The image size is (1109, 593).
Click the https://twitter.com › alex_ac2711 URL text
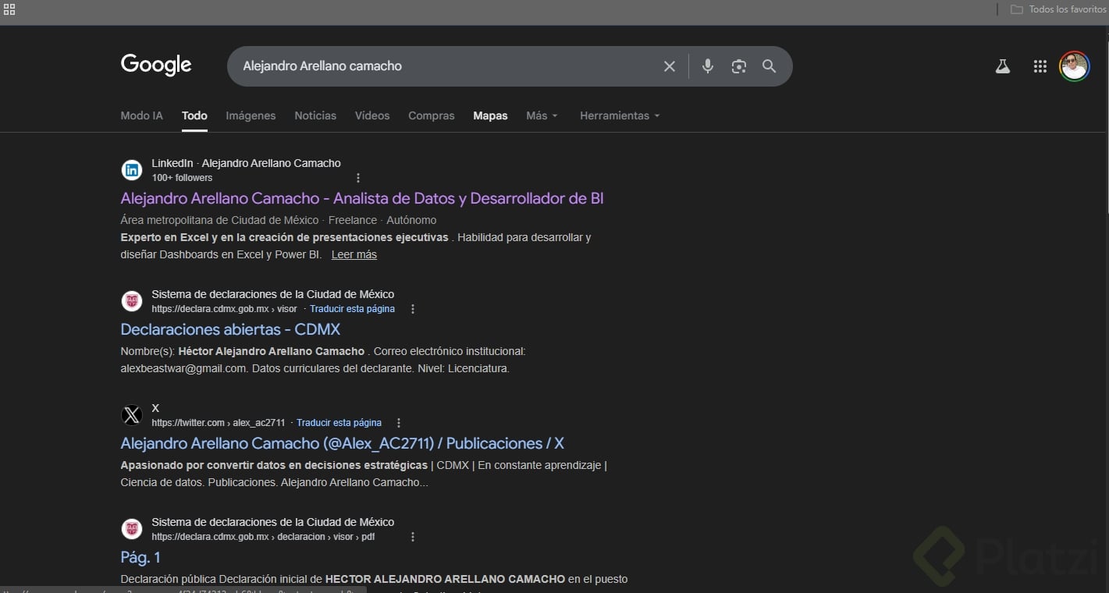click(219, 423)
